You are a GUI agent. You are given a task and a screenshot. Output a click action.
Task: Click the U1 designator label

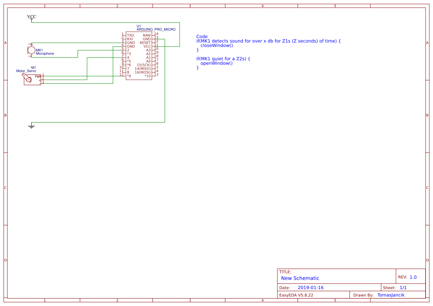coord(139,26)
